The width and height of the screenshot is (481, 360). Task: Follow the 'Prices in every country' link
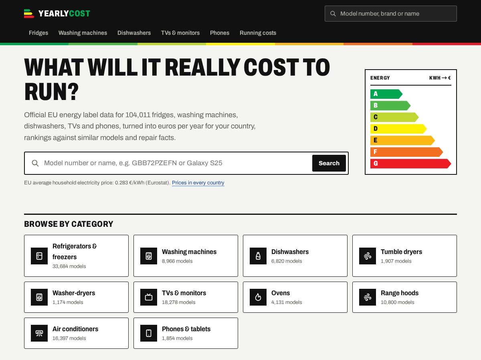click(x=198, y=183)
